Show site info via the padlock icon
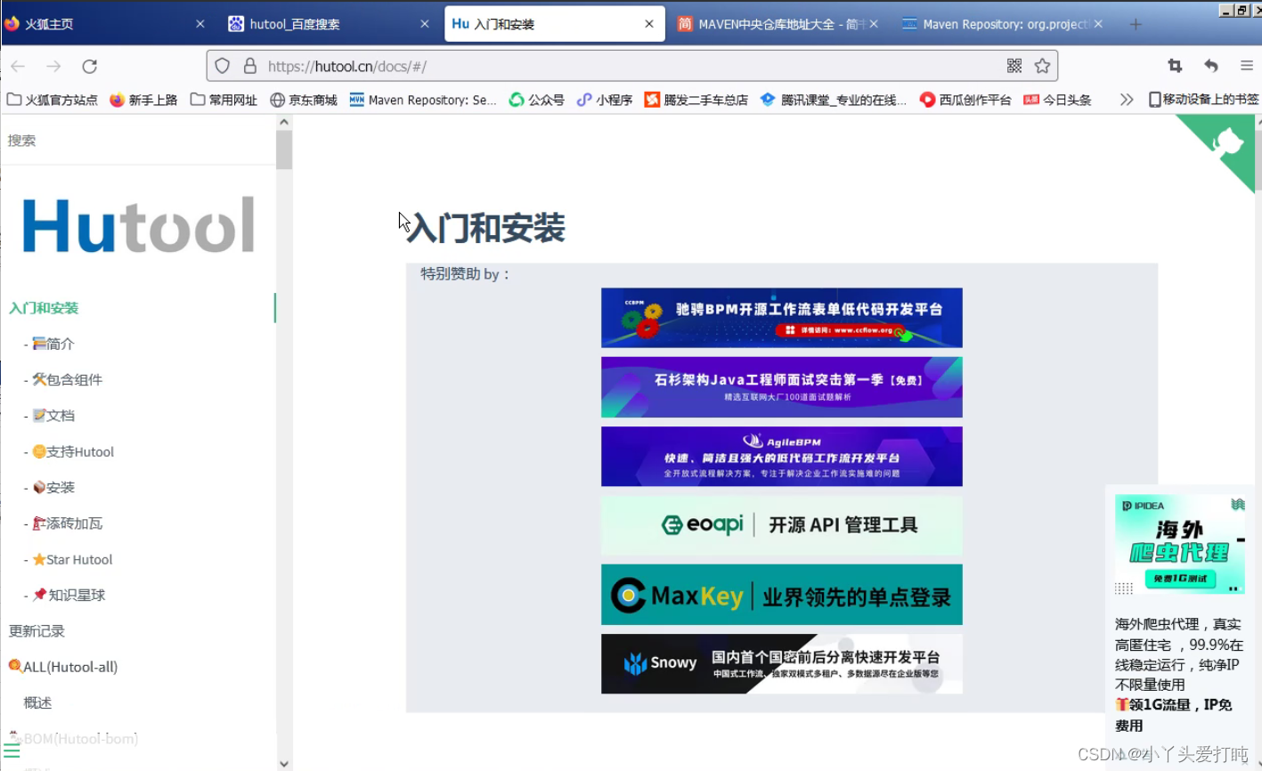This screenshot has width=1262, height=771. (x=250, y=66)
